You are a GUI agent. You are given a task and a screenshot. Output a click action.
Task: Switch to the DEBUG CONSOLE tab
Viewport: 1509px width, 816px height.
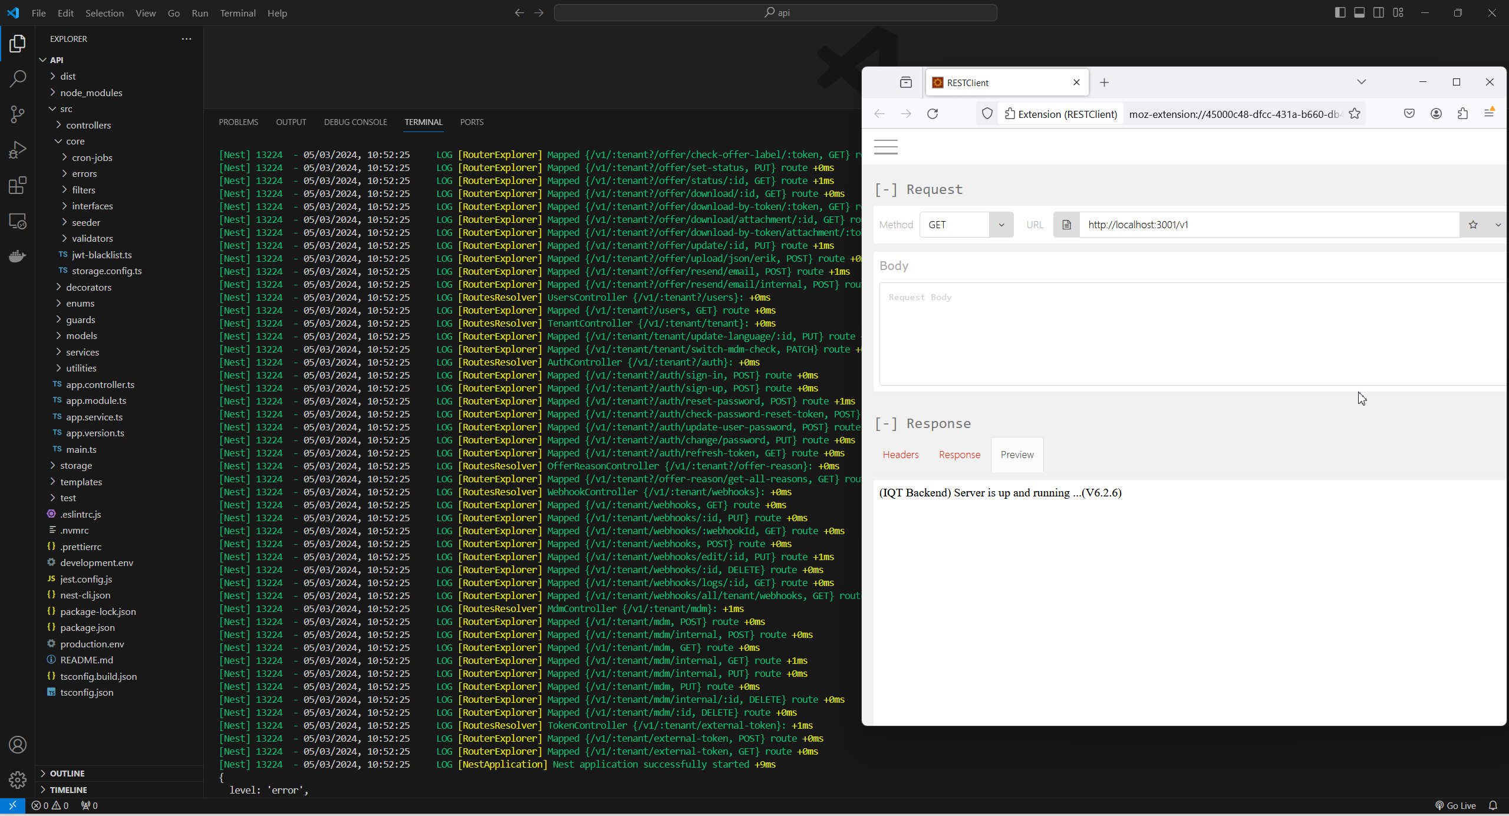[355, 122]
